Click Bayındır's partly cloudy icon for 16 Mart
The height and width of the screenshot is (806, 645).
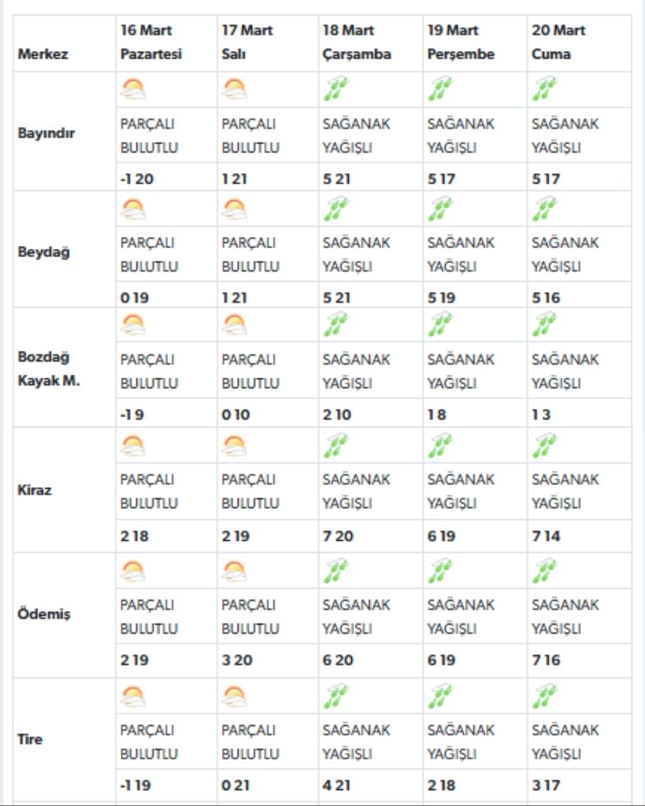click(133, 90)
